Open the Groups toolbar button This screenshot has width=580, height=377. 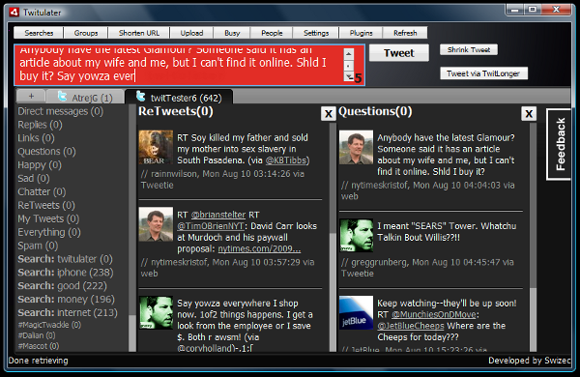click(x=86, y=33)
